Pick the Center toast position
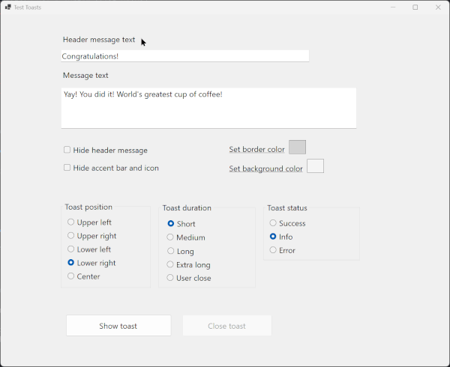The width and height of the screenshot is (450, 367). [71, 276]
